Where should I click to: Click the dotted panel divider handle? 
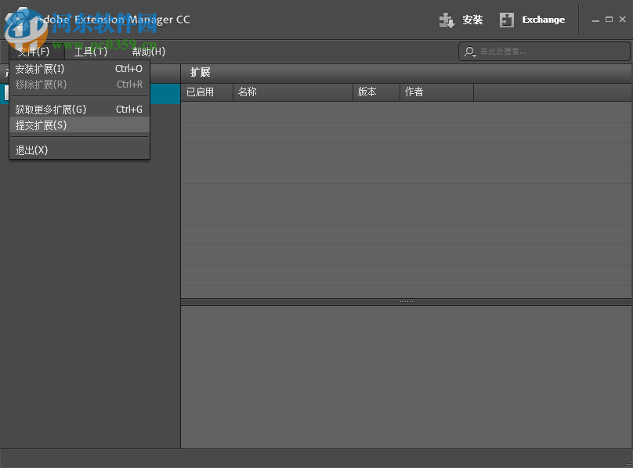pyautogui.click(x=406, y=300)
